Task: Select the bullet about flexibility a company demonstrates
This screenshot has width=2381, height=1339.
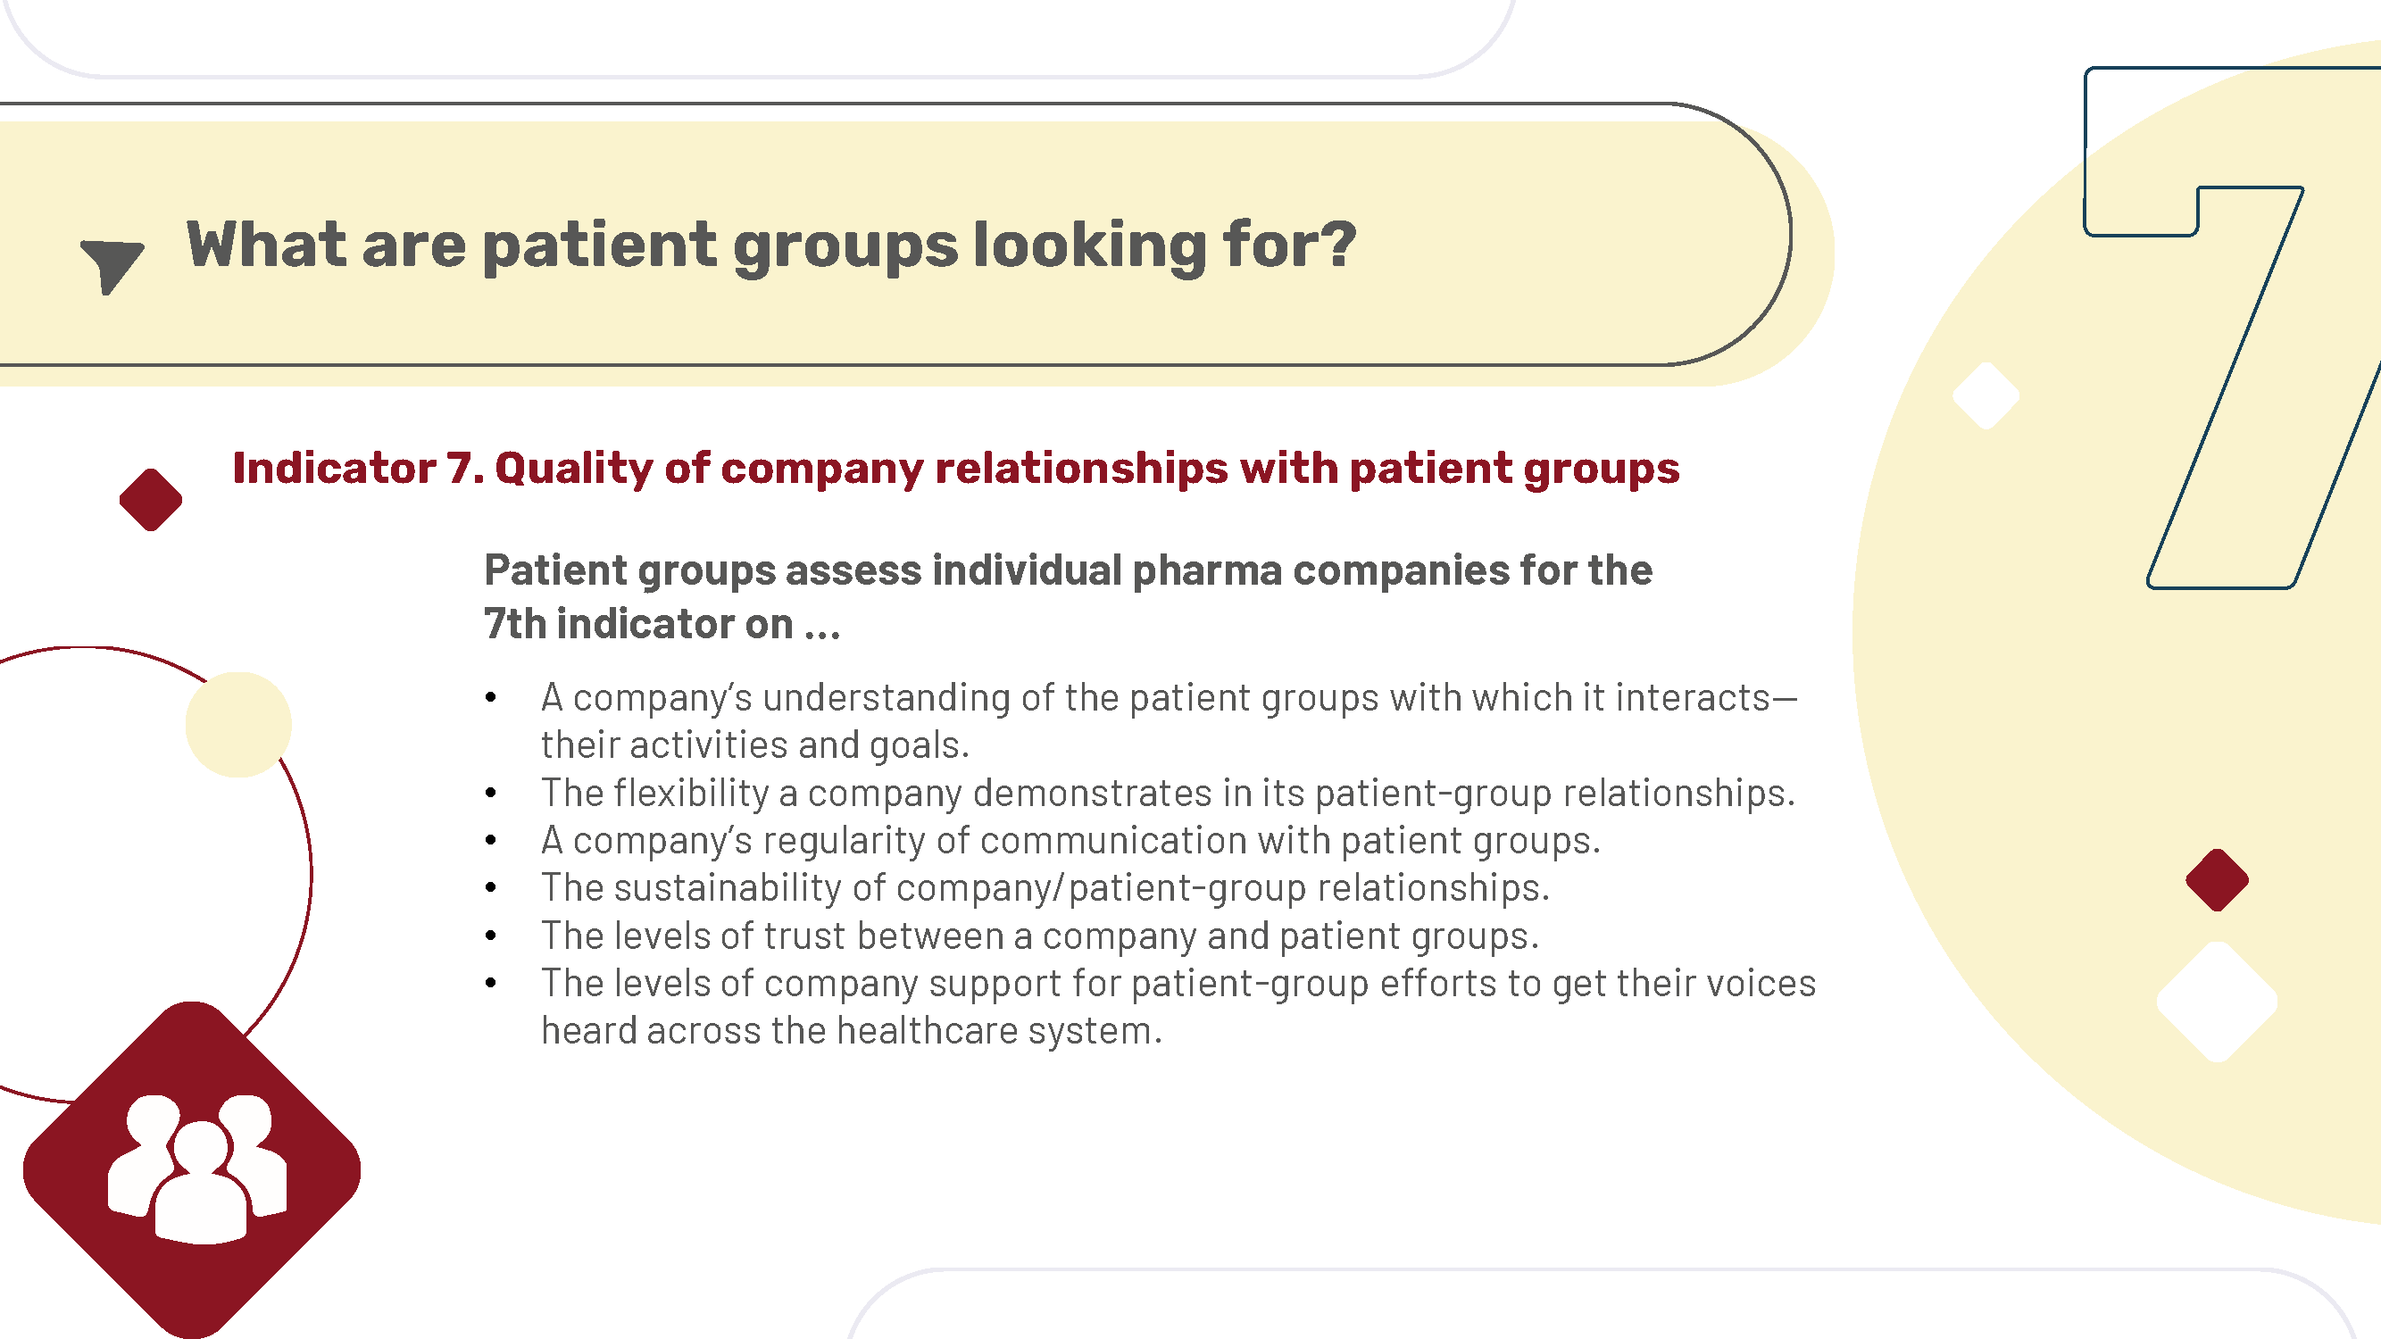Action: tap(1169, 793)
